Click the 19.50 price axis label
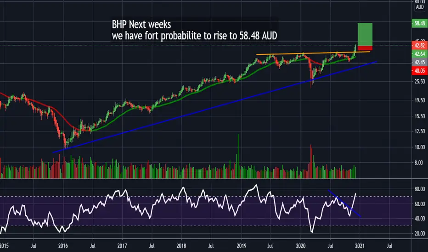 [x=420, y=100]
